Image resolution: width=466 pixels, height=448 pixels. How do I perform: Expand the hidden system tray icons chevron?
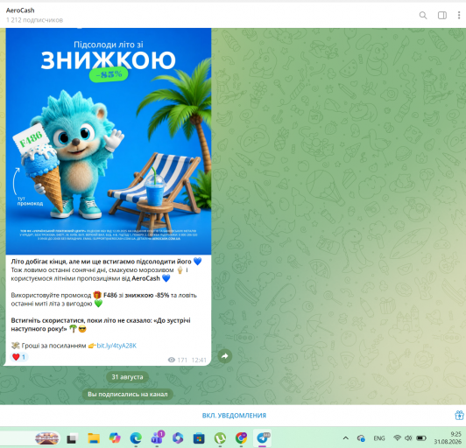[345, 438]
